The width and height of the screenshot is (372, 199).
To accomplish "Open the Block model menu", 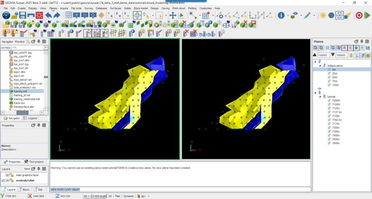I will 141,8.
